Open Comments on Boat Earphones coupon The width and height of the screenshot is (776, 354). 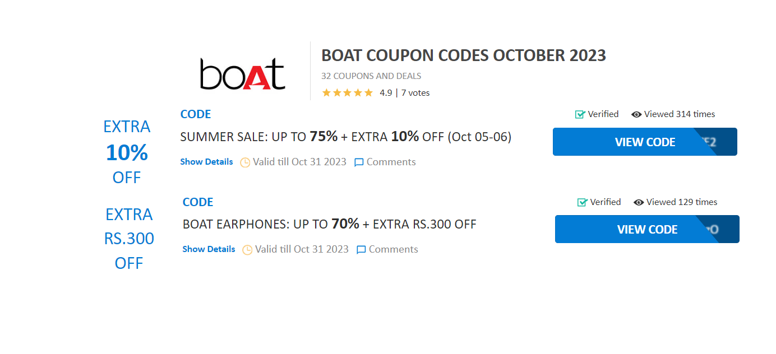pos(393,249)
